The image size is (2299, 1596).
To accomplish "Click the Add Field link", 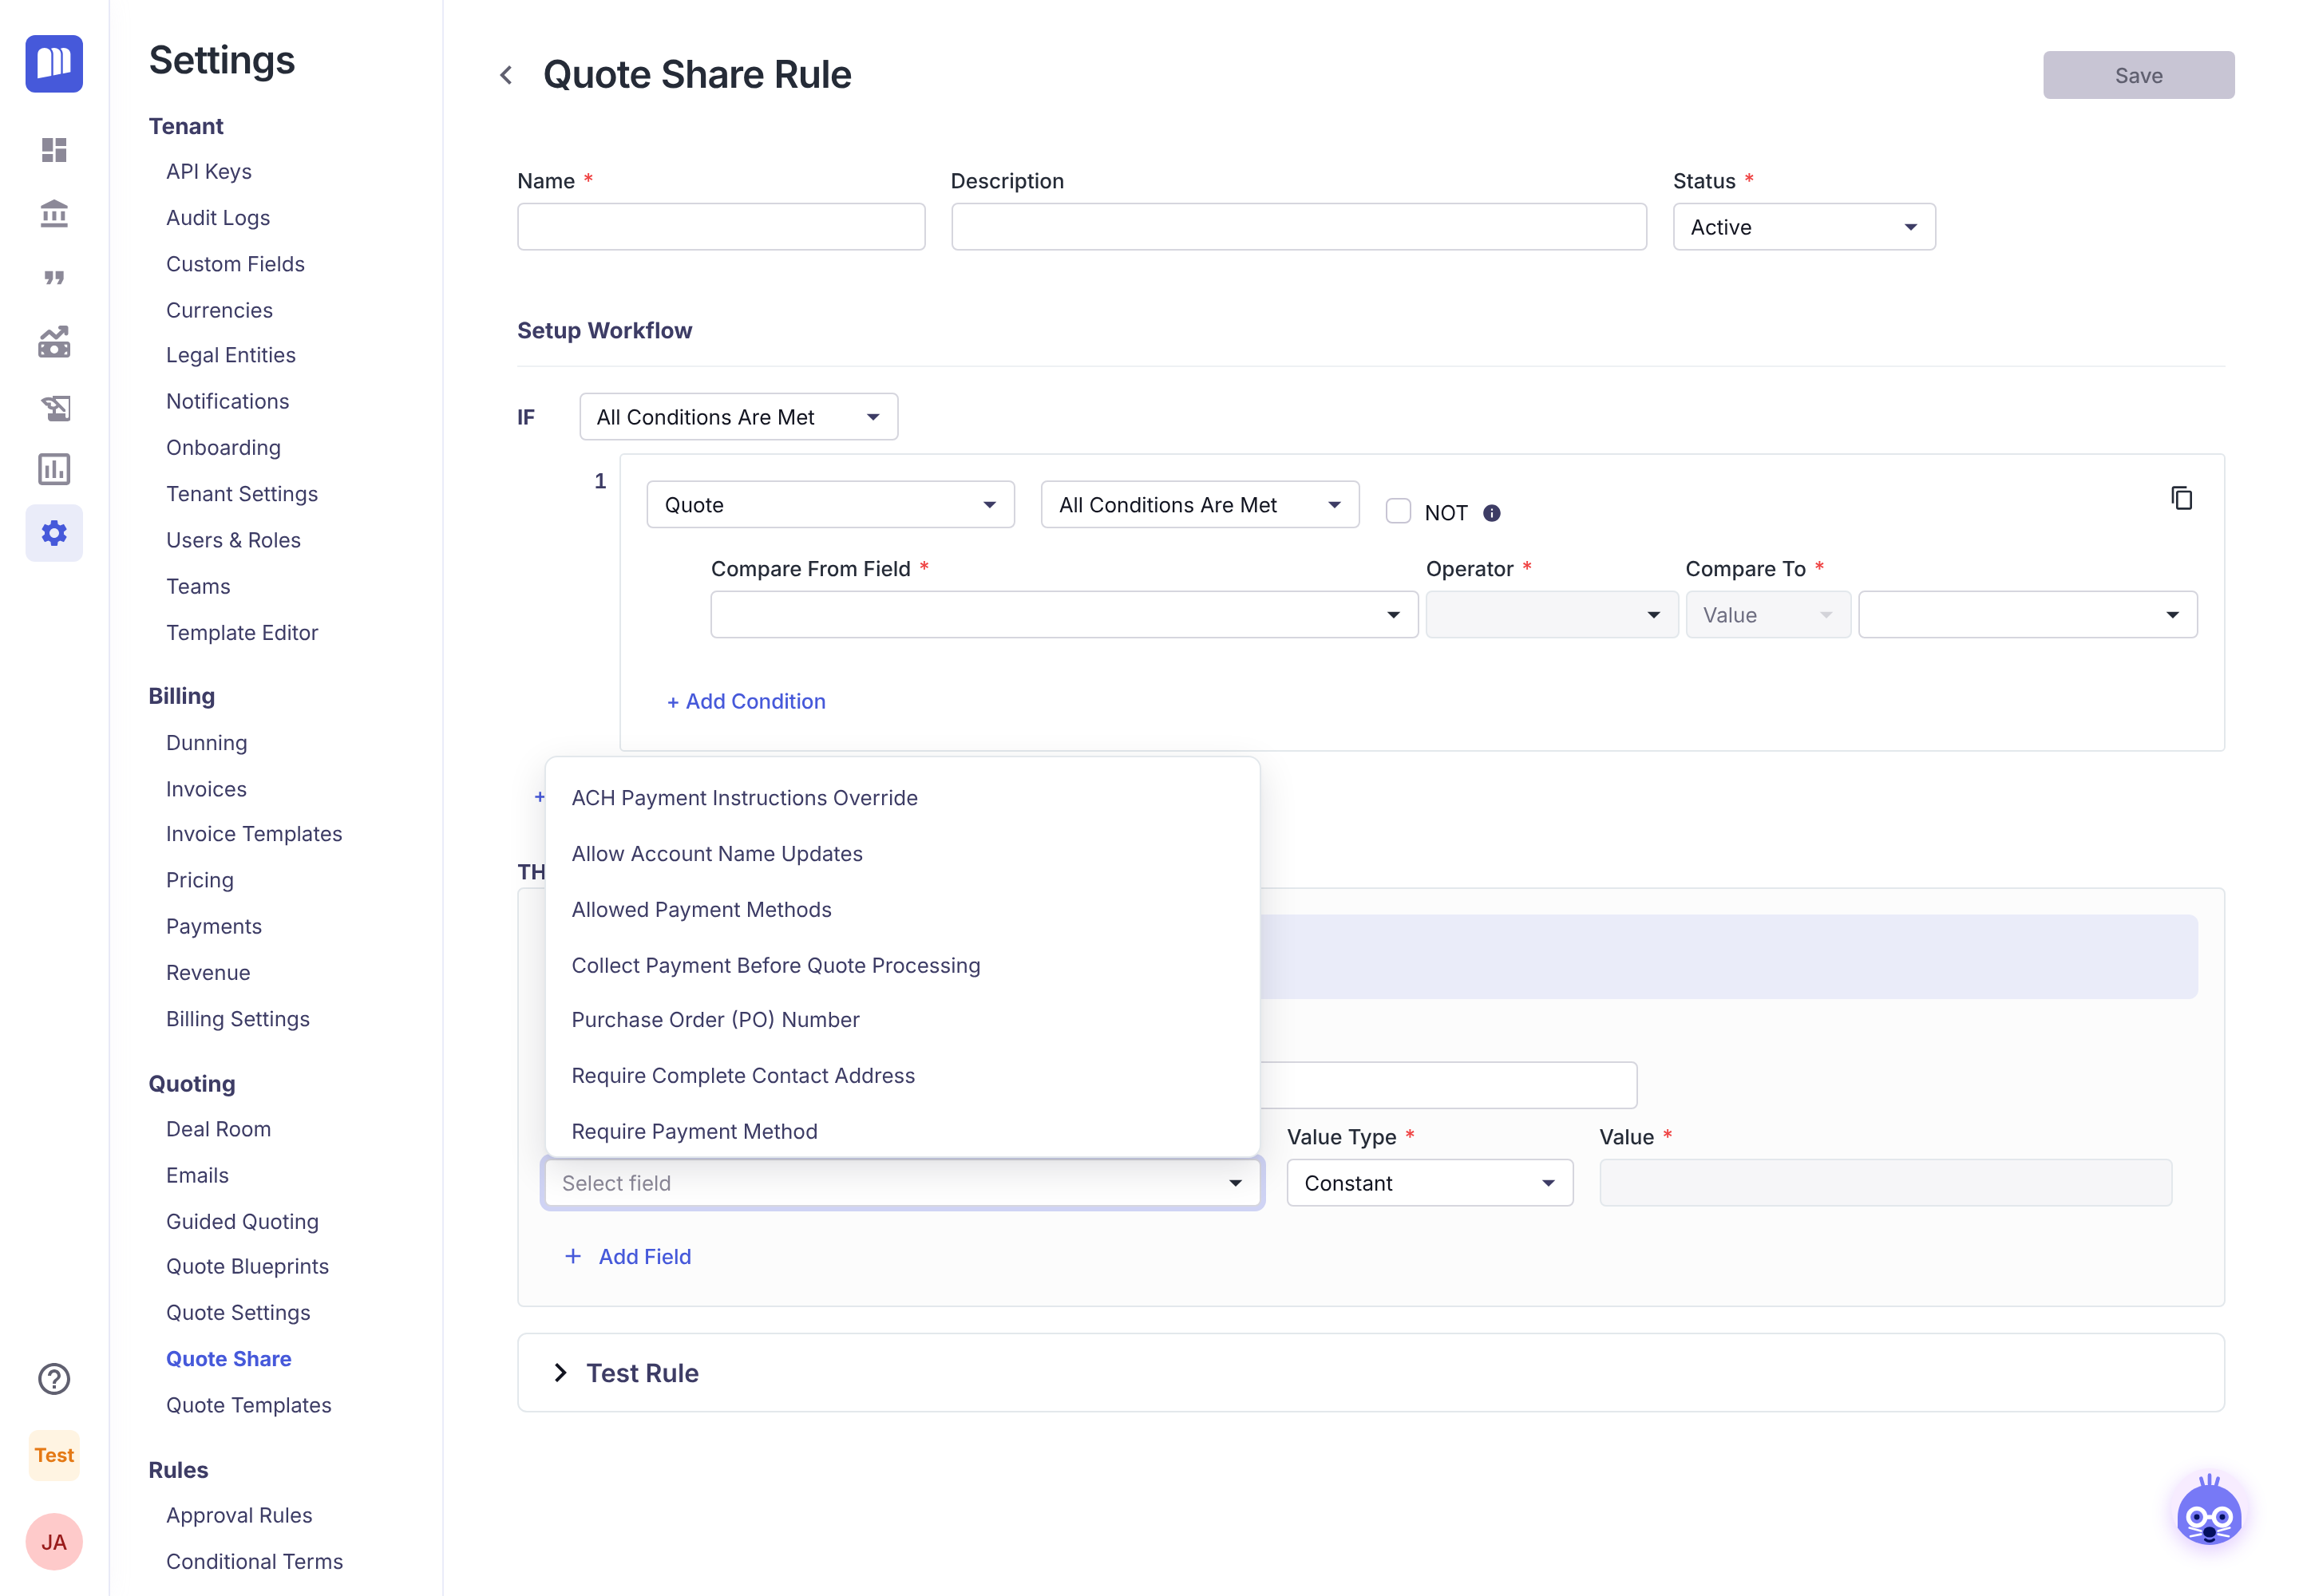I will coord(628,1257).
